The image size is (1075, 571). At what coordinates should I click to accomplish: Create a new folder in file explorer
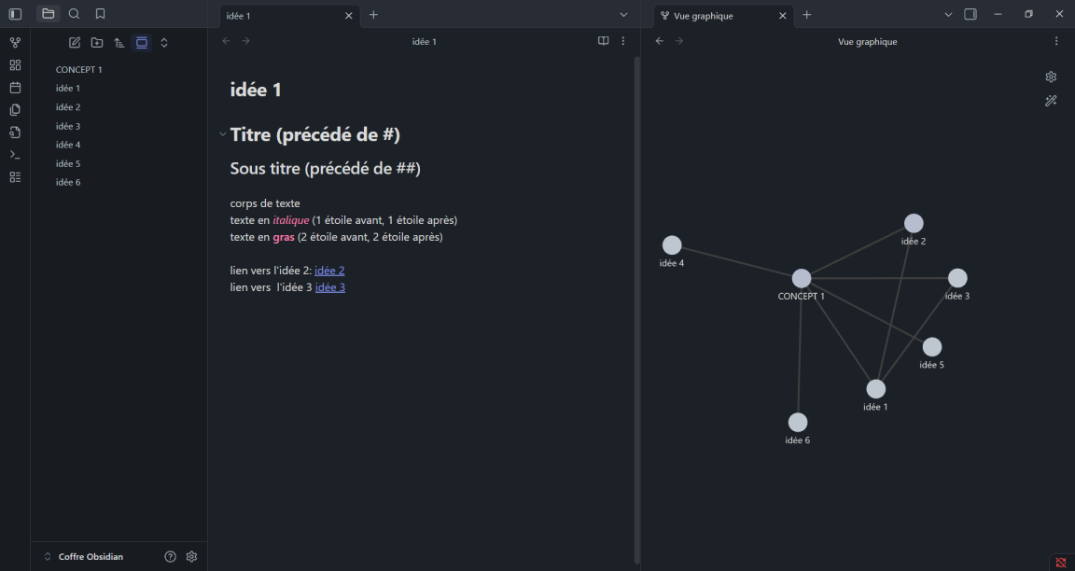pyautogui.click(x=97, y=43)
